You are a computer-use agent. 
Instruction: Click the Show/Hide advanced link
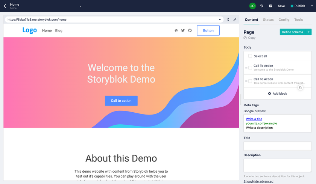click(x=258, y=181)
